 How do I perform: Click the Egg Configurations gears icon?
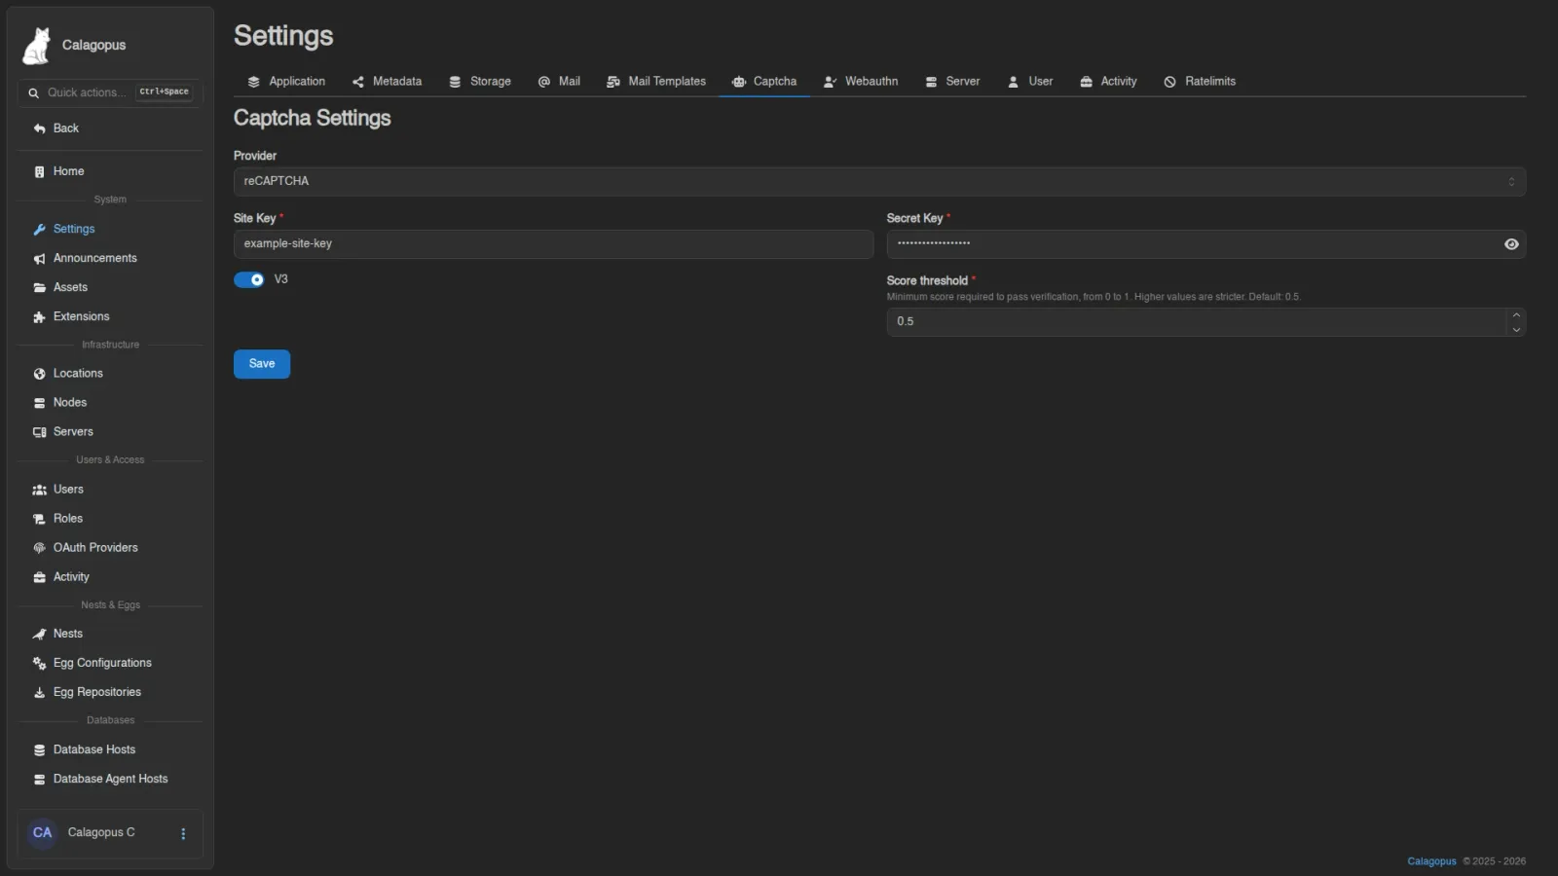[39, 663]
